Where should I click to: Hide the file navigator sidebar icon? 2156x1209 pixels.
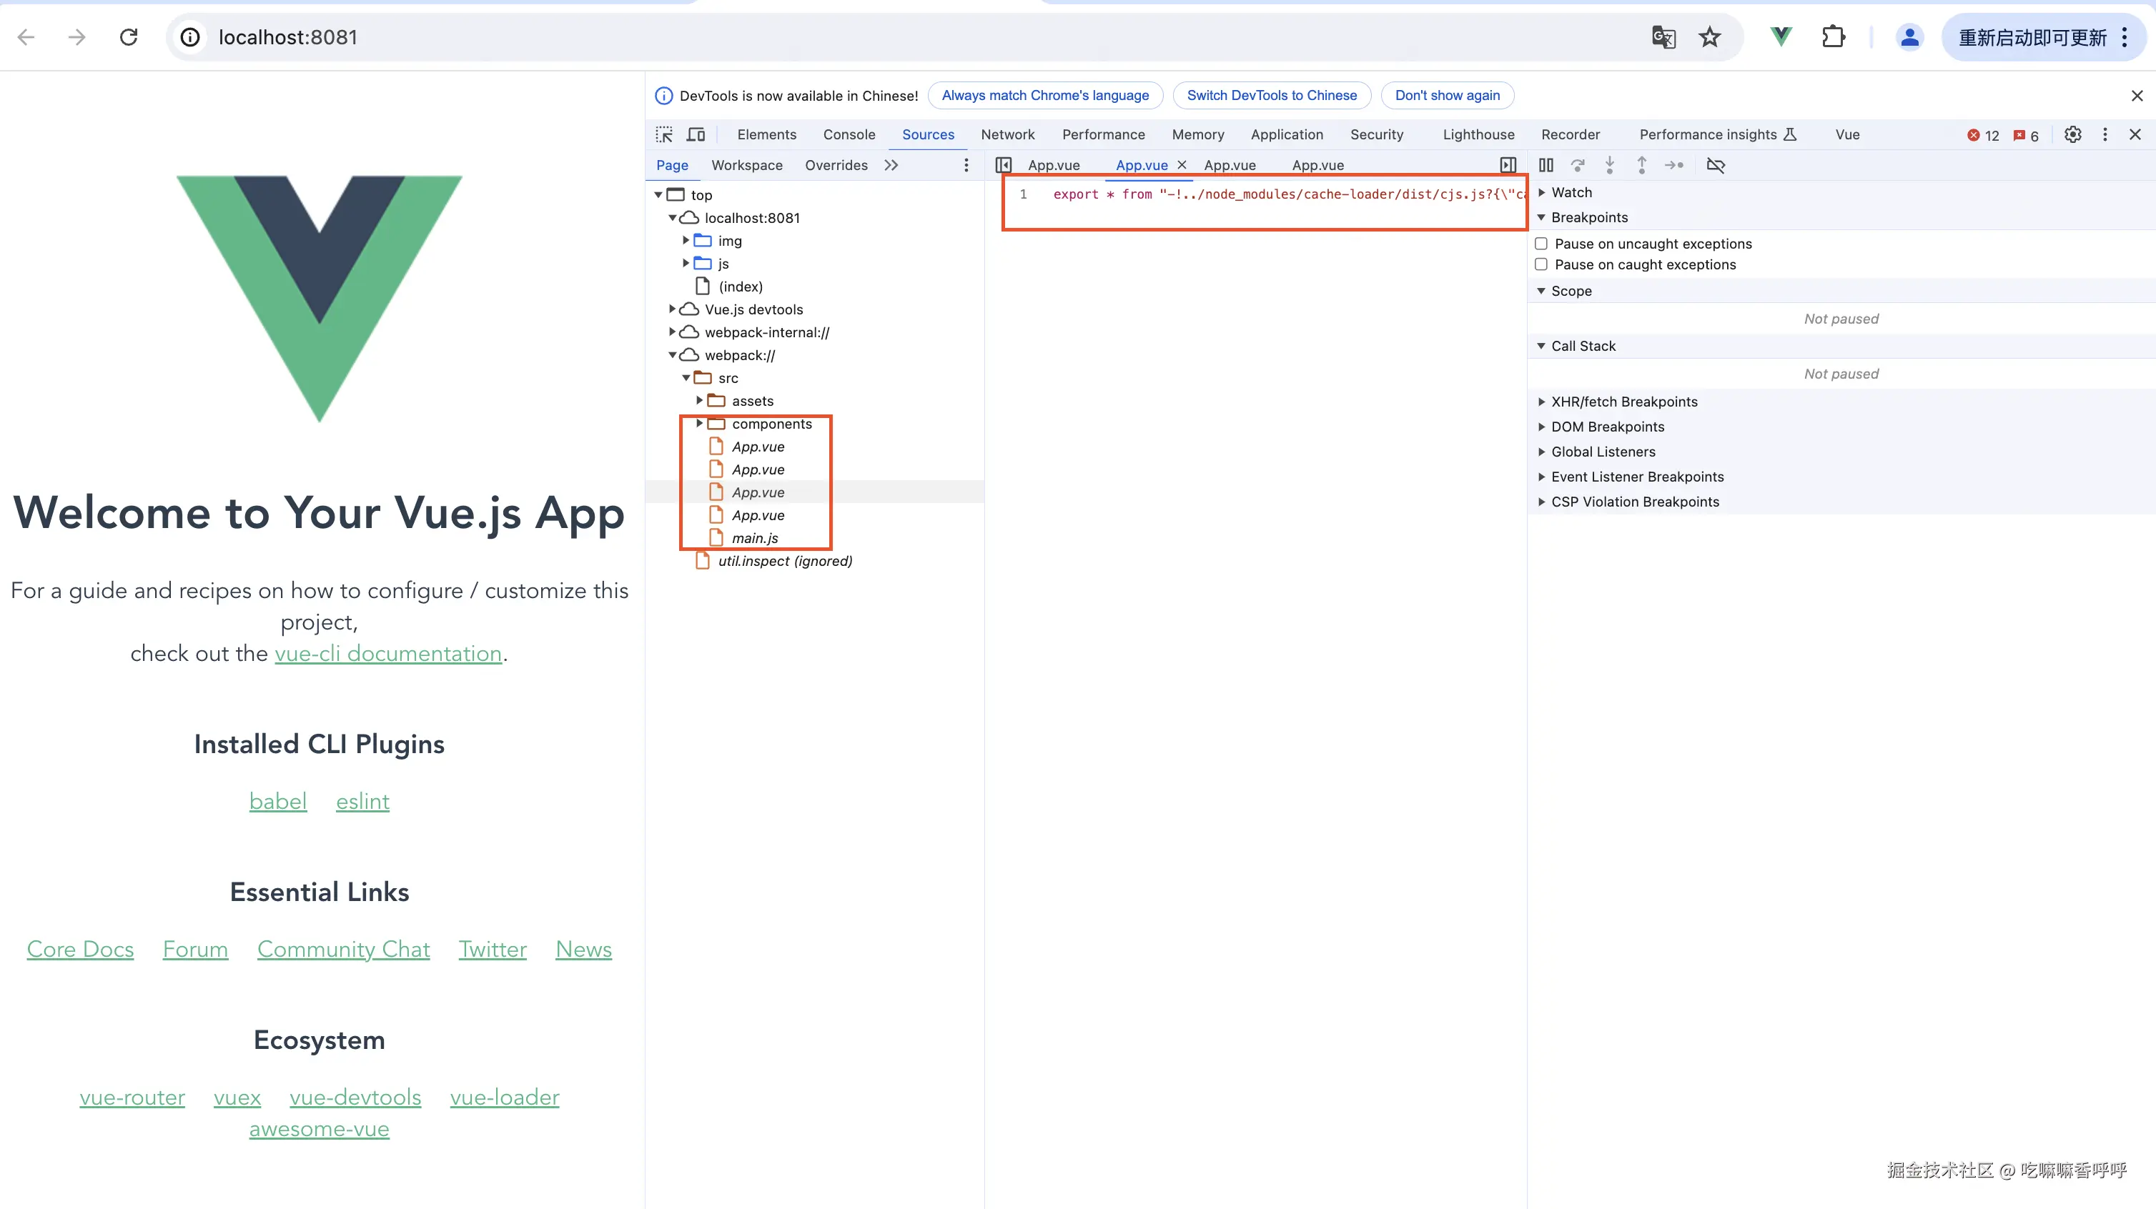[1004, 166]
